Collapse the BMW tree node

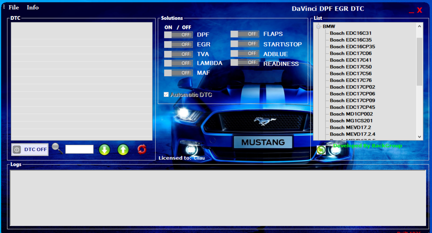click(x=319, y=27)
